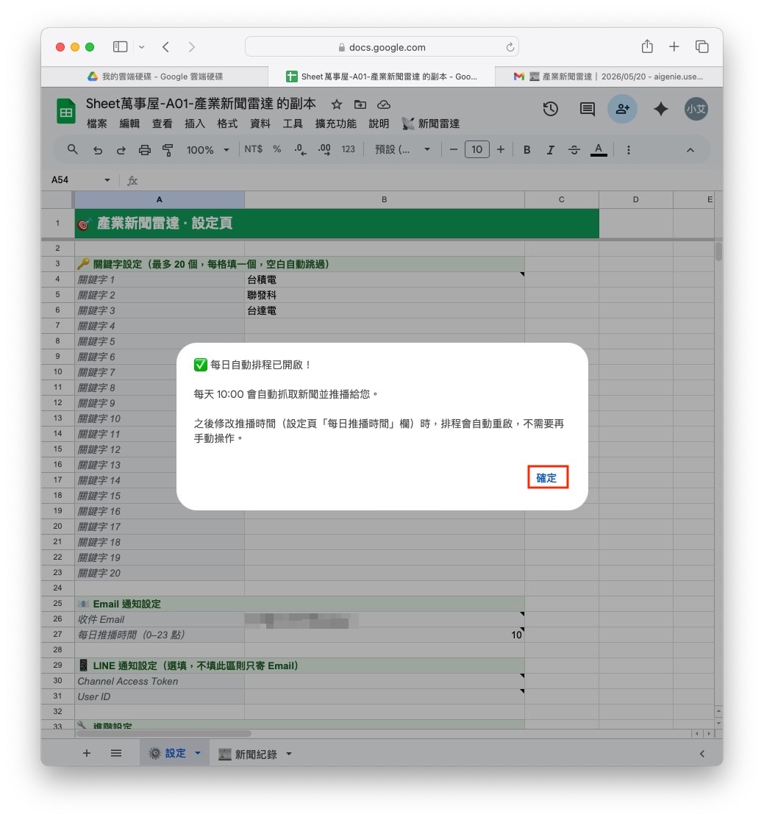764x820 pixels.
Task: Open the Name box dropdown for A54
Action: [107, 180]
